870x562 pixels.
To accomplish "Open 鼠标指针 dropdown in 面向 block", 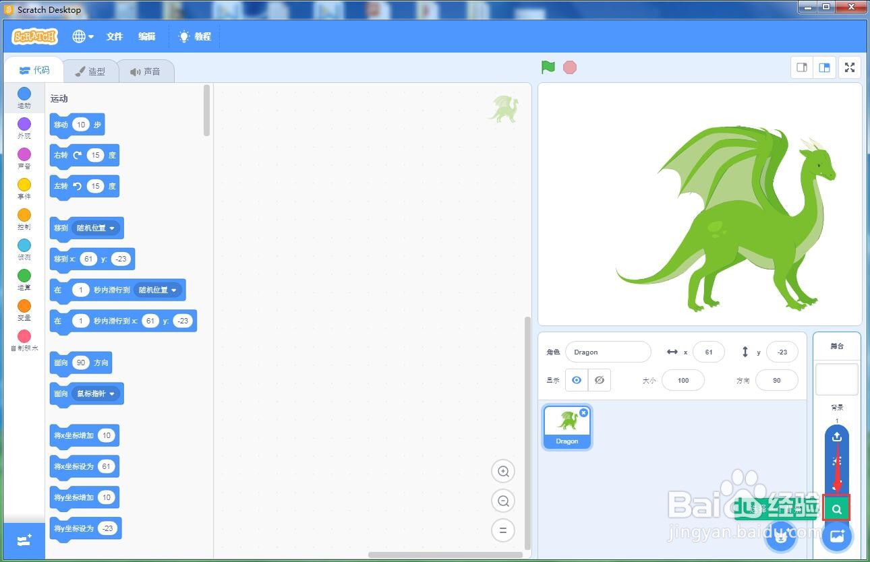I will (x=96, y=394).
